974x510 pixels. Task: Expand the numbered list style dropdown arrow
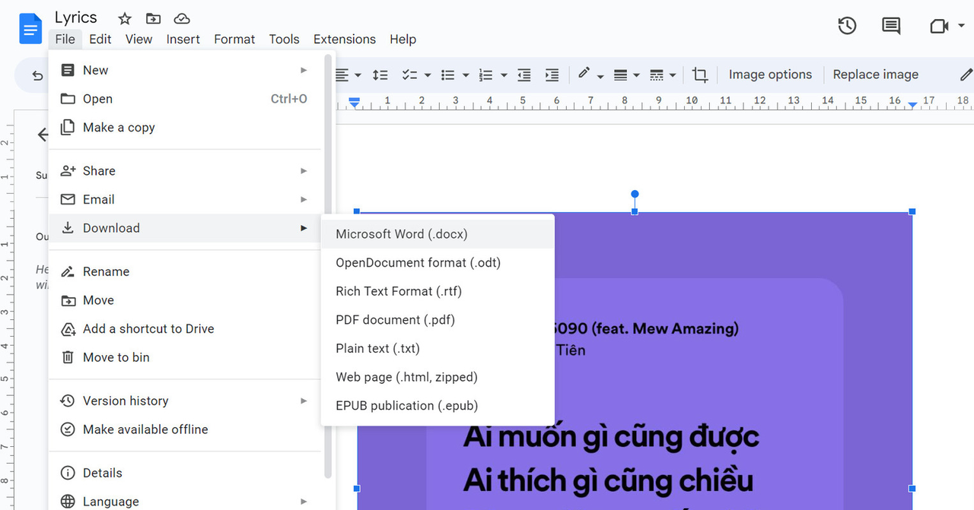tap(504, 75)
